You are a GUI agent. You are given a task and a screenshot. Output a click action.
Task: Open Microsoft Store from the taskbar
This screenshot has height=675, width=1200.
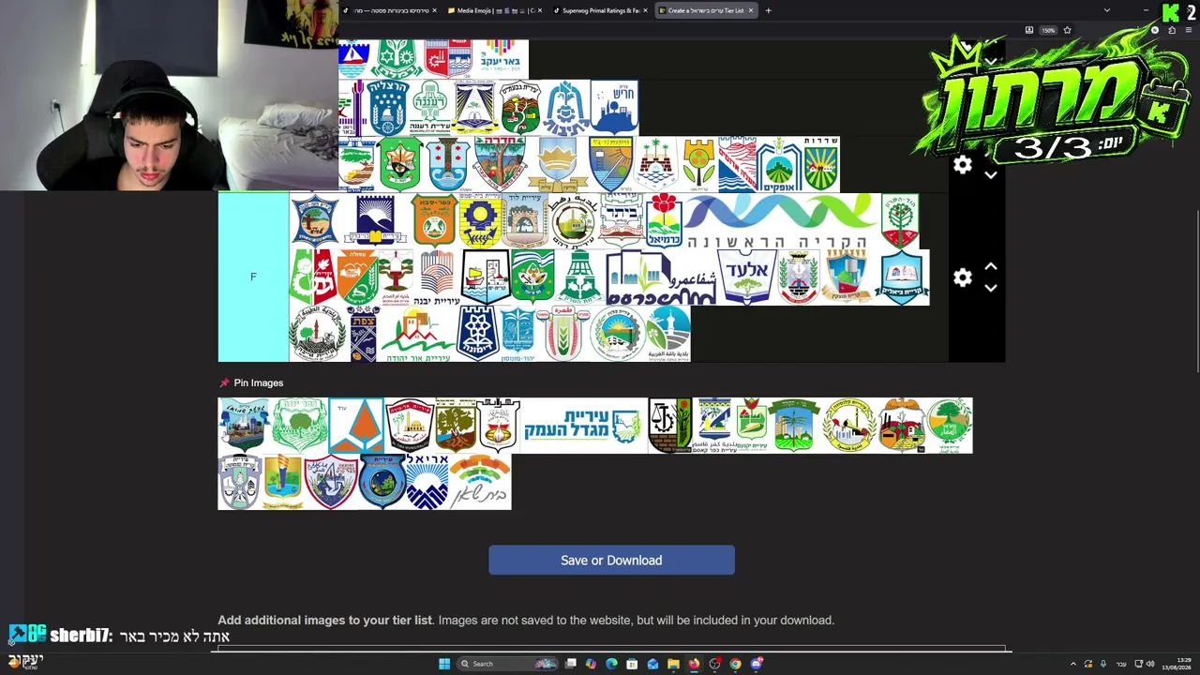[x=632, y=664]
